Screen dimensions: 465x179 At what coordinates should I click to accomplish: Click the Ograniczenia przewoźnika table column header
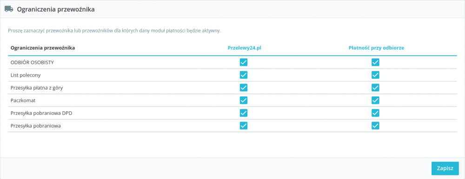(43, 48)
